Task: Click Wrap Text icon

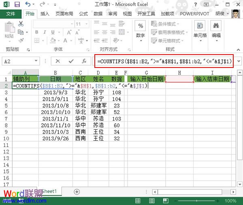Action: 122,24
